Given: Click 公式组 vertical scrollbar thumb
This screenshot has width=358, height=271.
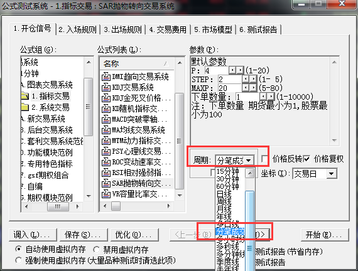Looking at the screenshot, I should pos(89,107).
